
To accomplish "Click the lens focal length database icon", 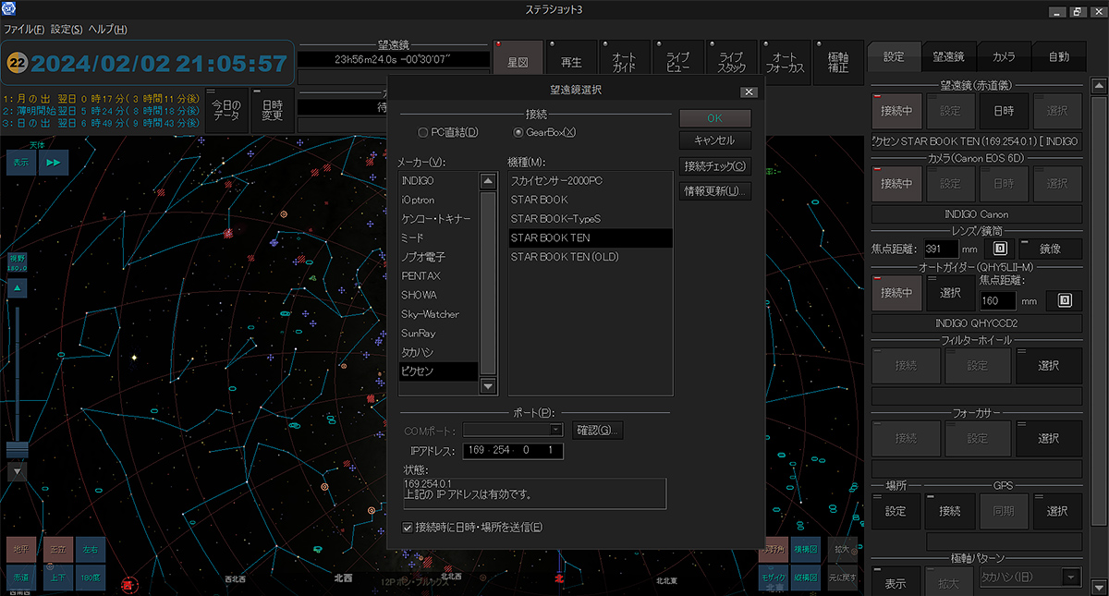I will pos(999,249).
